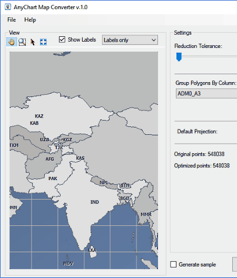
Task: Click the IND label on the map
Action: tap(95, 202)
